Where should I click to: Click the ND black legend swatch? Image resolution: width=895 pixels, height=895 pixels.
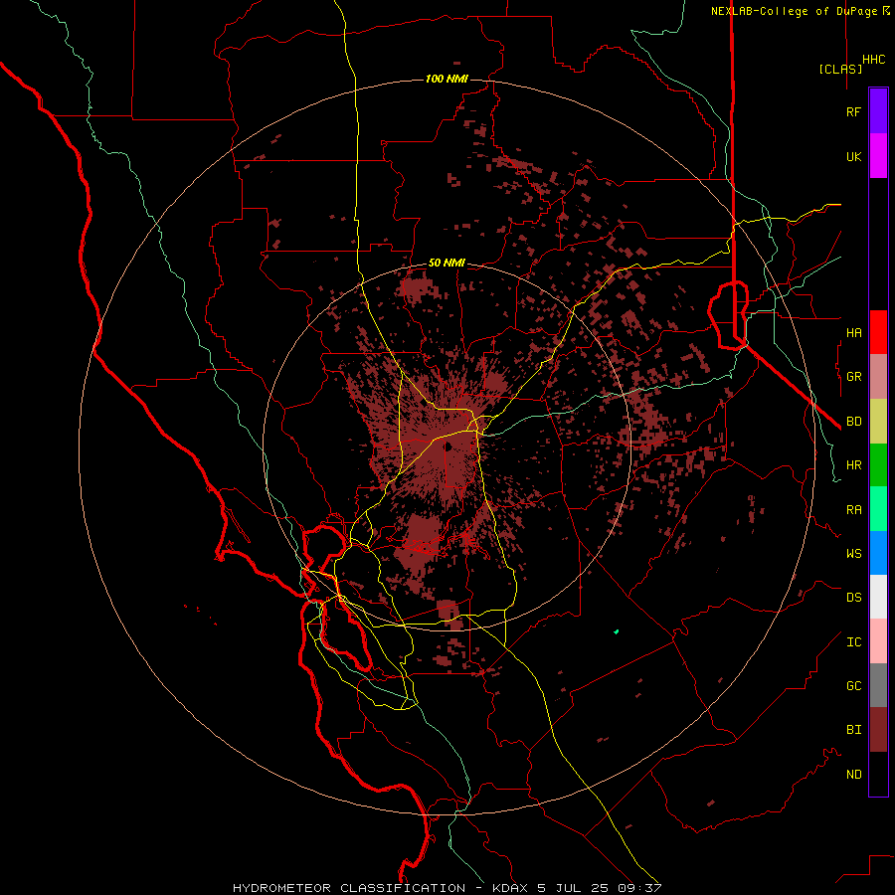coord(878,774)
